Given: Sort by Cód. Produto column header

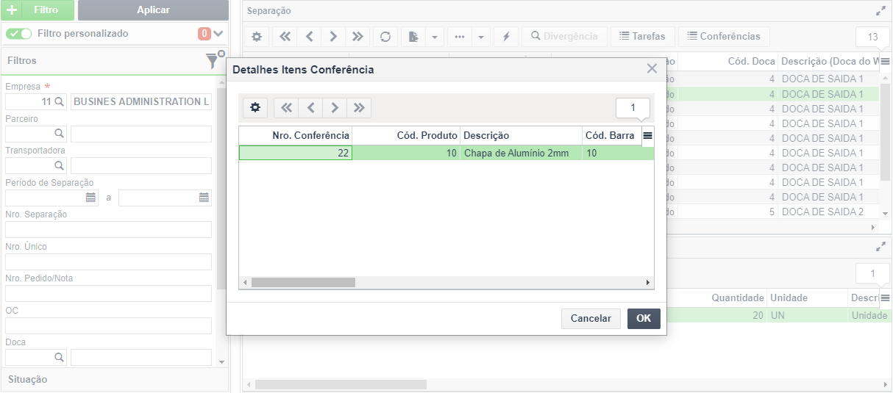Looking at the screenshot, I should click(406, 135).
